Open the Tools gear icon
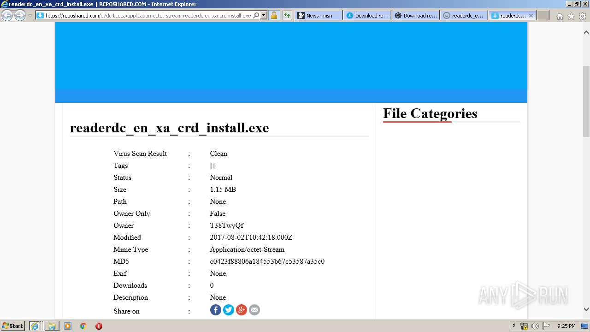Image resolution: width=590 pixels, height=332 pixels. tap(582, 16)
